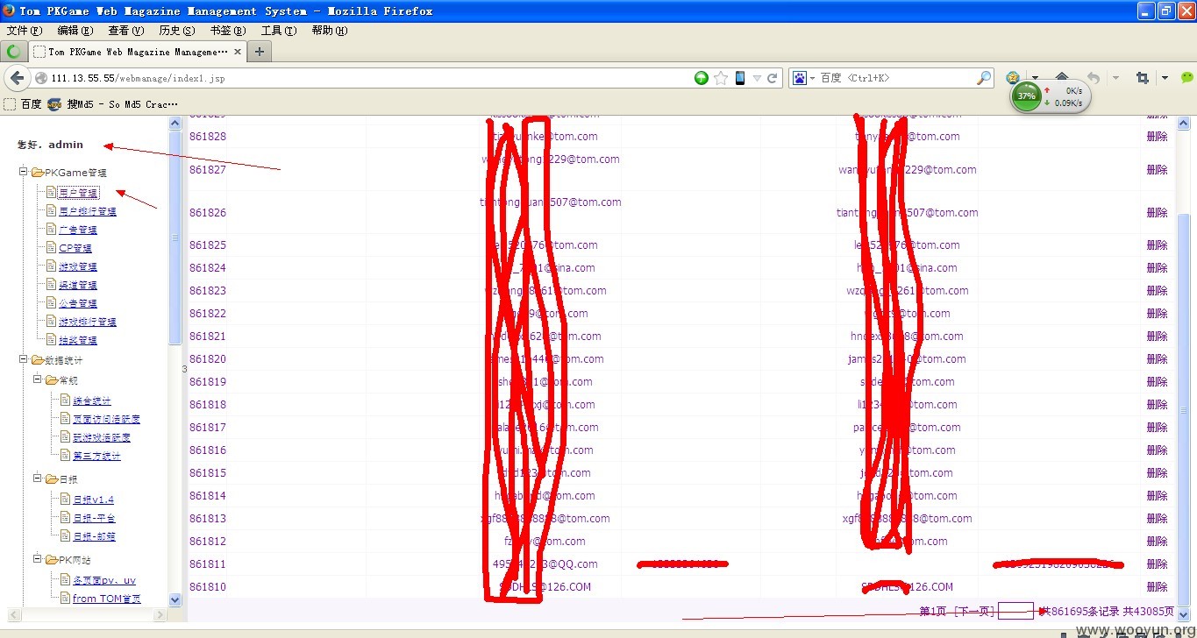Click the 搜Md5 bookmark icon
The image size is (1197, 638).
54,104
